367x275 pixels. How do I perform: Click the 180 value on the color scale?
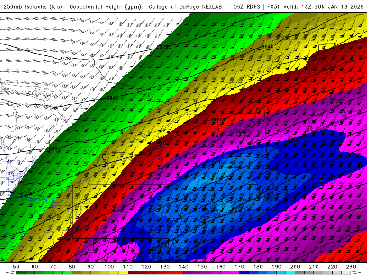pyautogui.click(x=258, y=267)
